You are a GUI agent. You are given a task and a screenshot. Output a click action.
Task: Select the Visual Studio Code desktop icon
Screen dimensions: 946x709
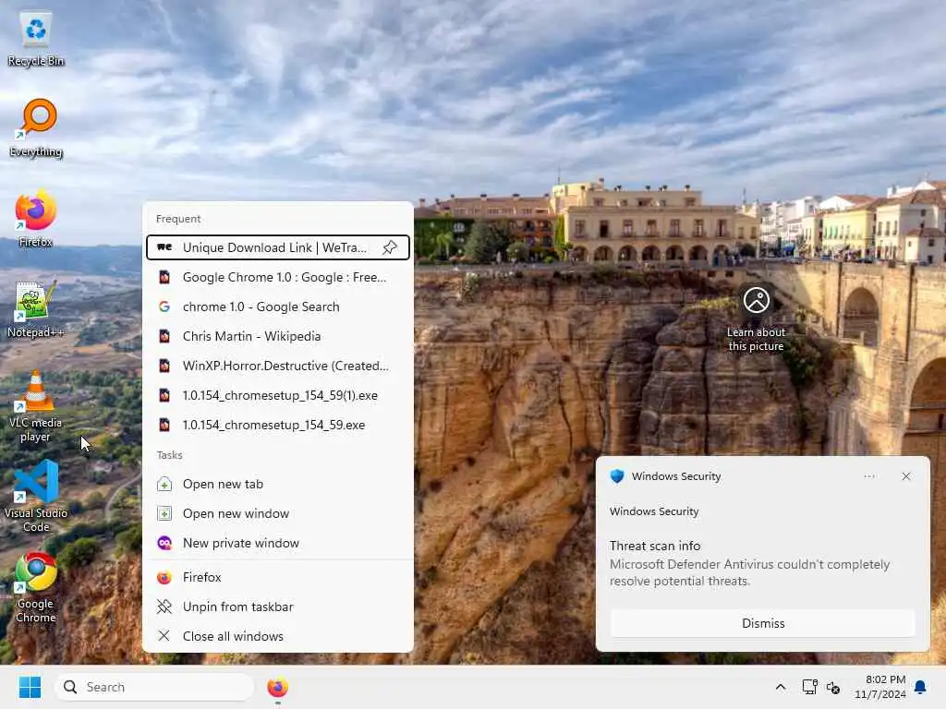tap(36, 497)
